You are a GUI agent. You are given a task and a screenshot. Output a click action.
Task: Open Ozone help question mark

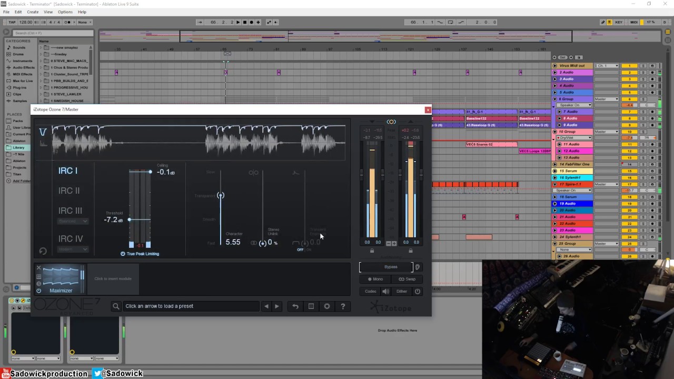pyautogui.click(x=343, y=306)
